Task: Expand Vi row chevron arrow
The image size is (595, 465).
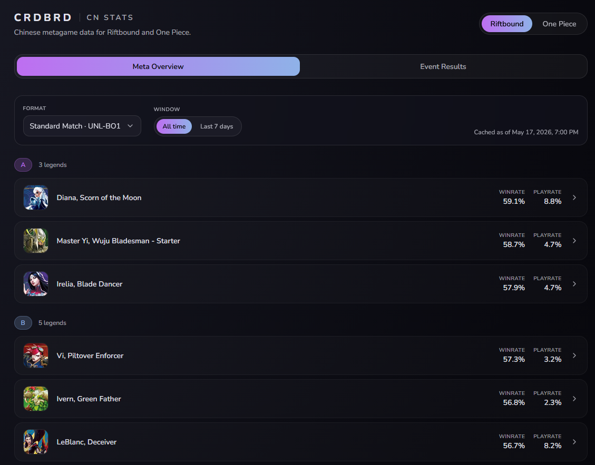Action: click(x=574, y=356)
